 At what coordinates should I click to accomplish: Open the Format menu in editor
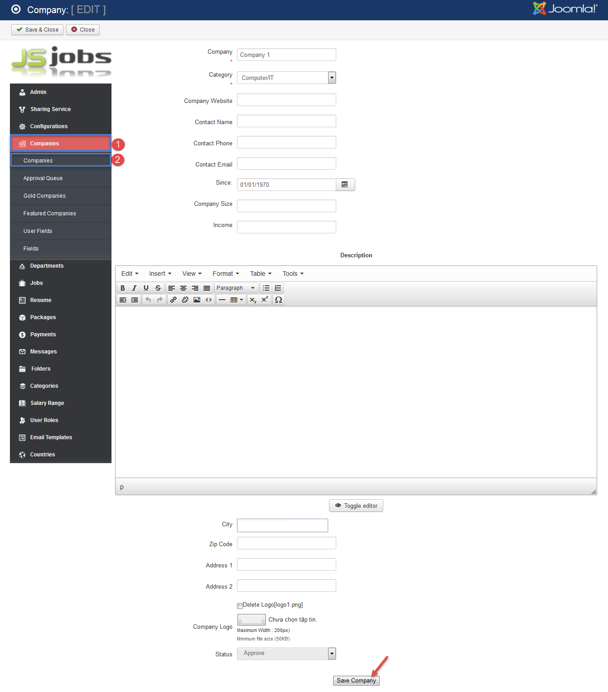(x=226, y=274)
